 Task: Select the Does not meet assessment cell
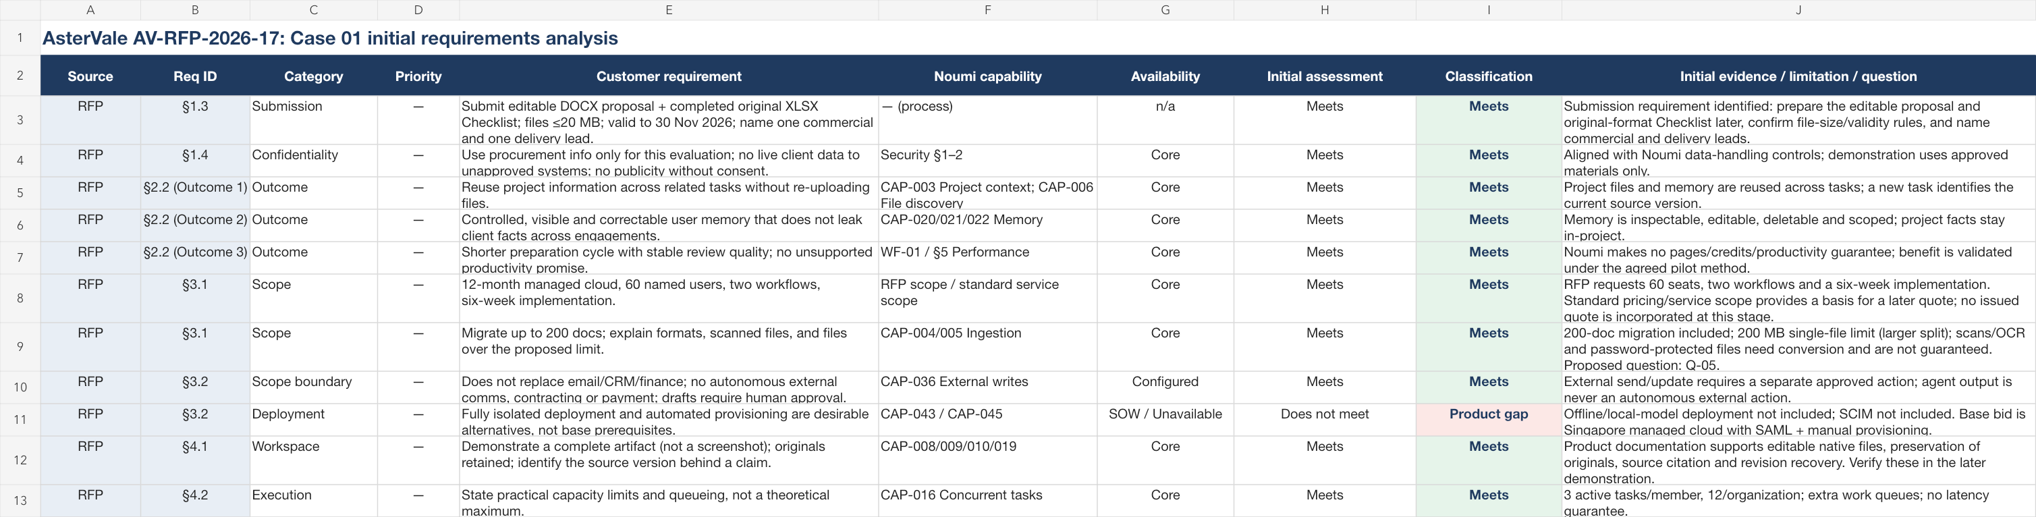point(1325,420)
